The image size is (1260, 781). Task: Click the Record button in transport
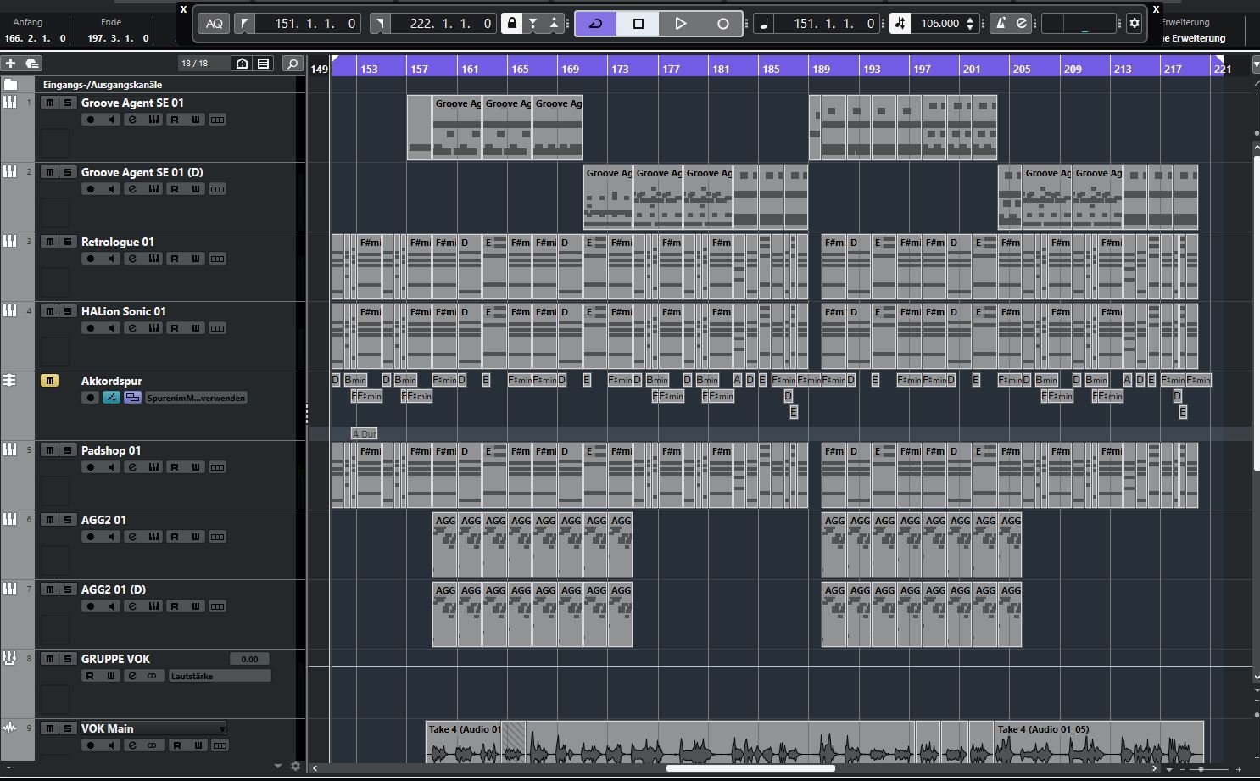[722, 24]
